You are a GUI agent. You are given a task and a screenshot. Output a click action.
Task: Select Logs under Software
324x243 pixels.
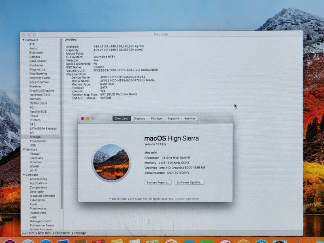tap(33, 217)
